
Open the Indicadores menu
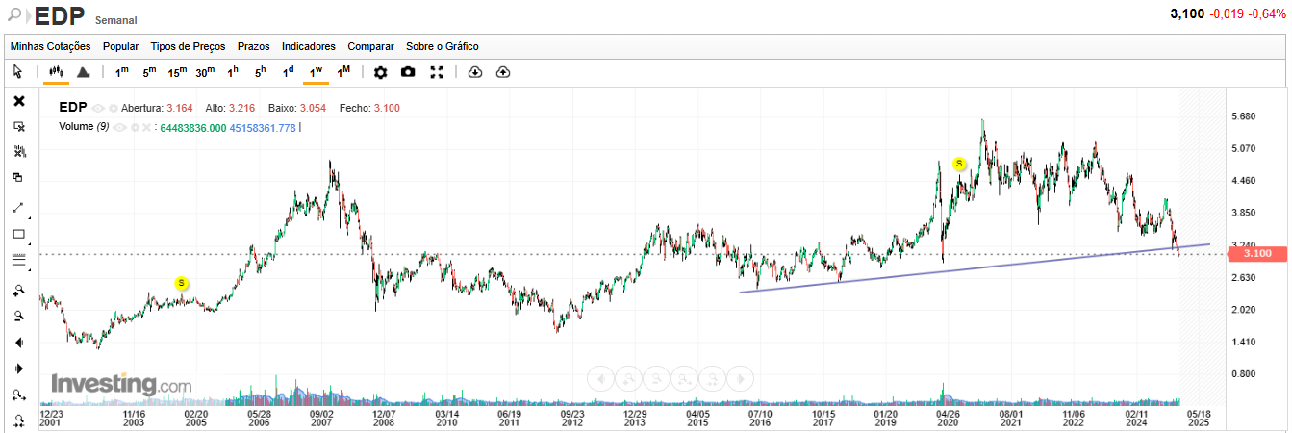(309, 46)
